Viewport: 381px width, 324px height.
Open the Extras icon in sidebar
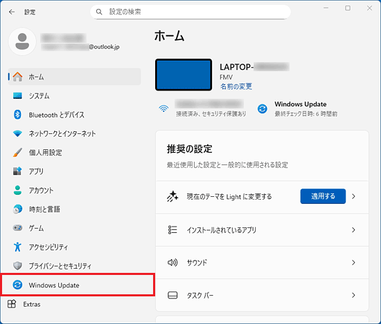pyautogui.click(x=12, y=304)
